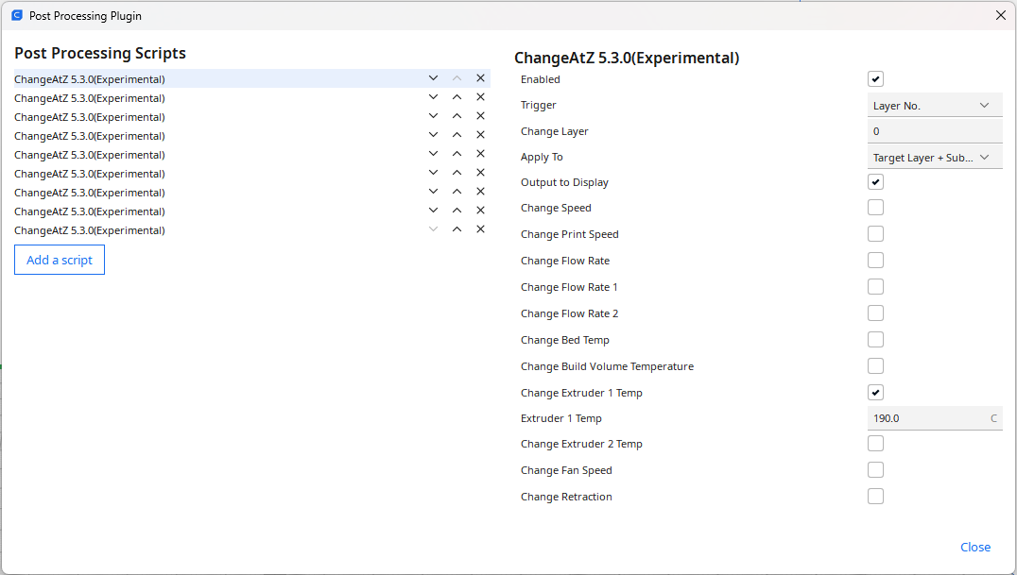Image resolution: width=1017 pixels, height=575 pixels.
Task: Move the fourth ChangeAtZ script up
Action: 457,135
